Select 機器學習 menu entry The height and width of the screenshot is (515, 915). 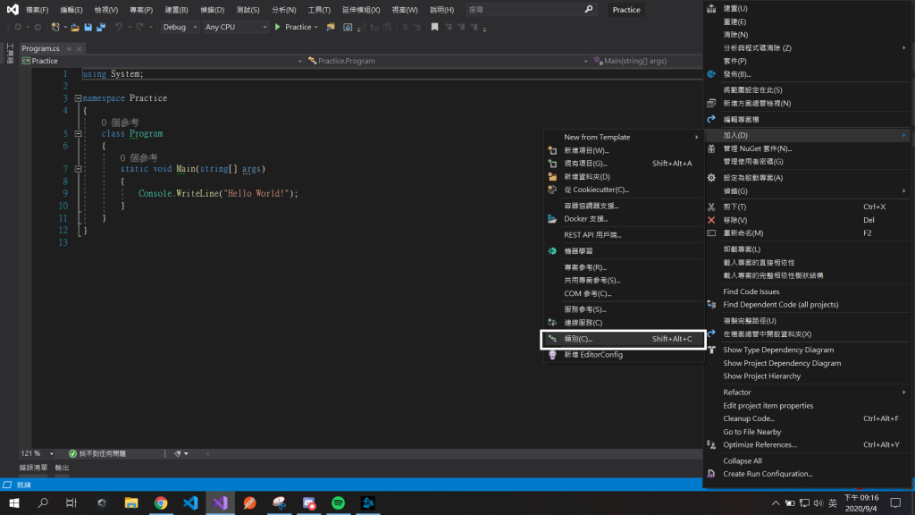[x=623, y=251]
